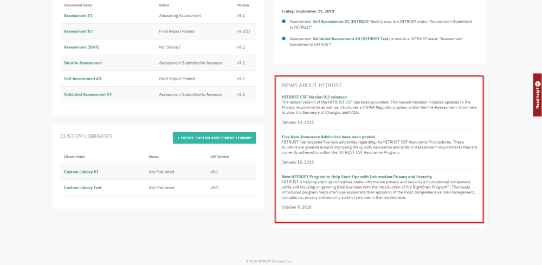Viewport: 542px width, 265px height.
Task: Click 'Not Published' status for Custom Library #1
Action: pyautogui.click(x=162, y=172)
